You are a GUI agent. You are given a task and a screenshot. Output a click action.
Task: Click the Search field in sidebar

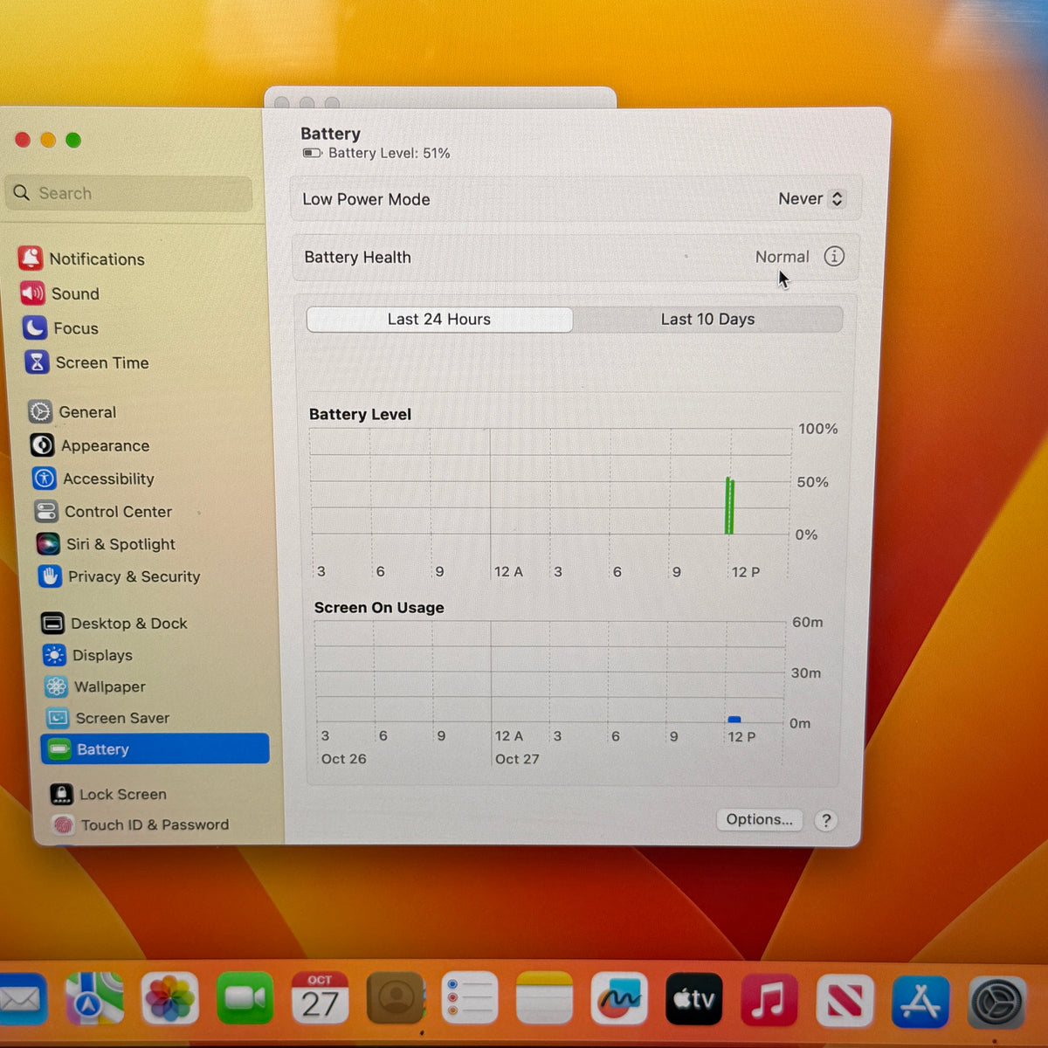coord(130,193)
